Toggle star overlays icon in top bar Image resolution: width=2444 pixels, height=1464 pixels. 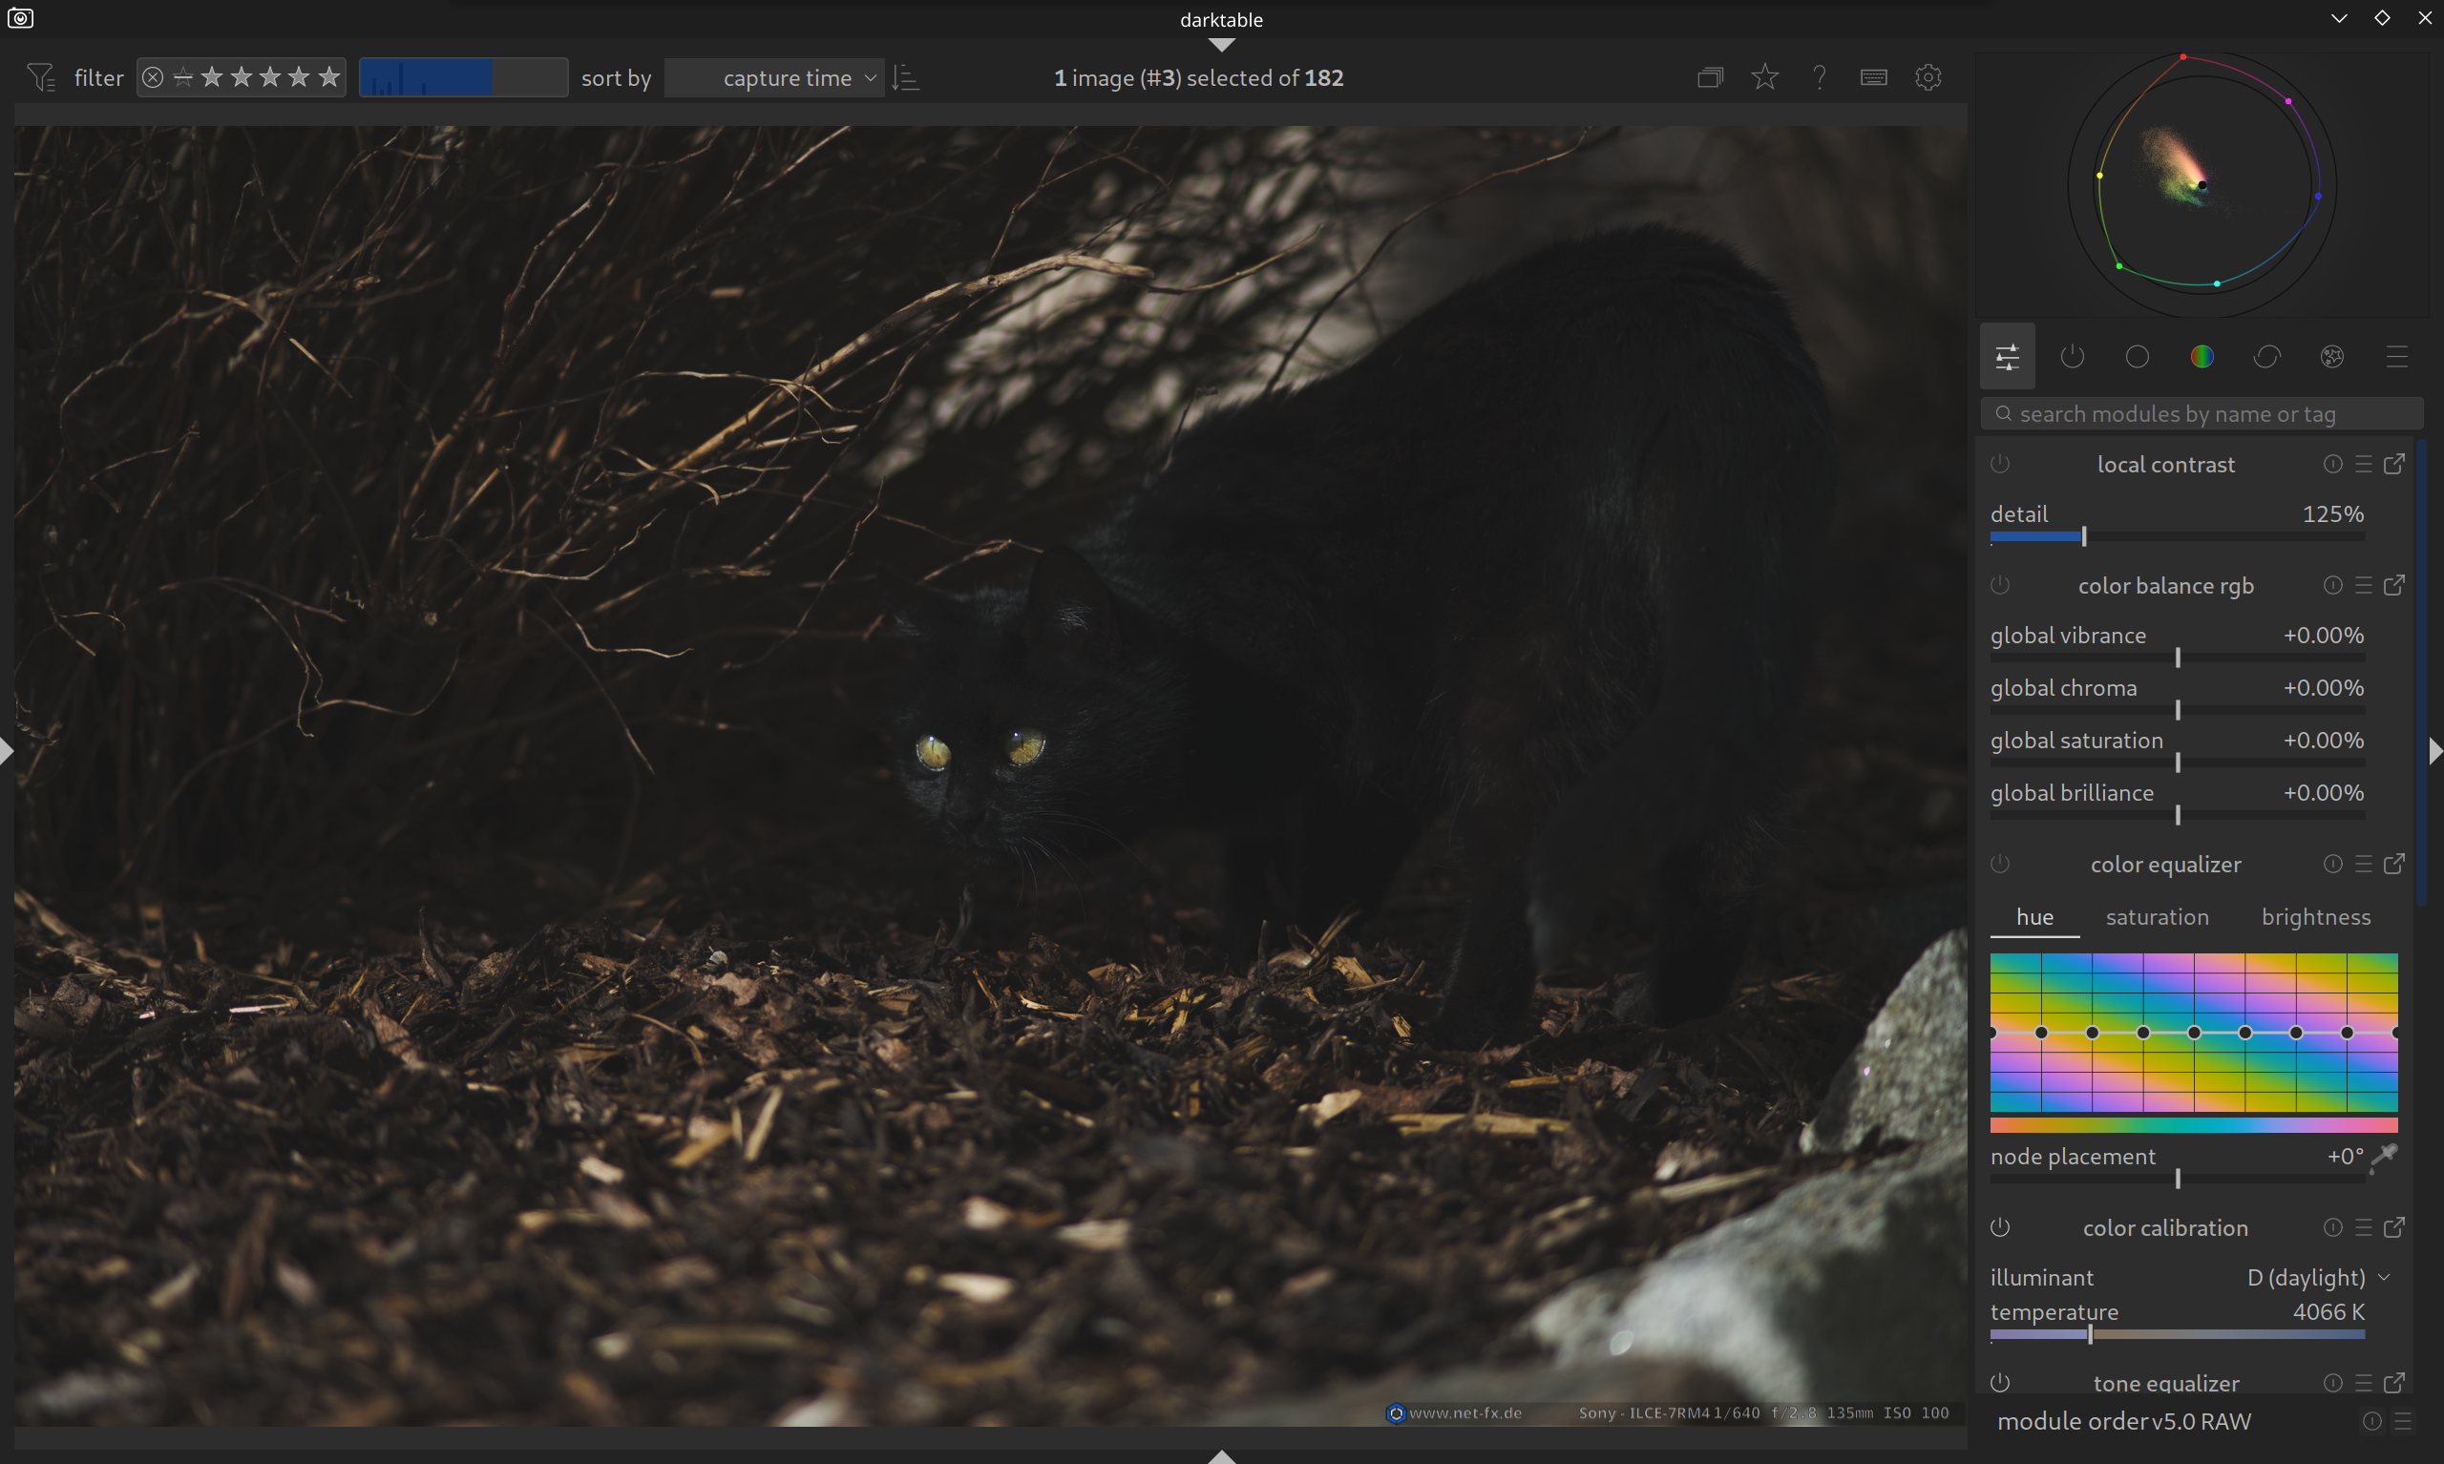[1765, 77]
